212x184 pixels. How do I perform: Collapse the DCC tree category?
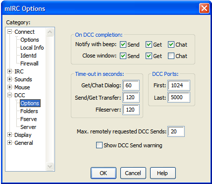tap(10, 95)
